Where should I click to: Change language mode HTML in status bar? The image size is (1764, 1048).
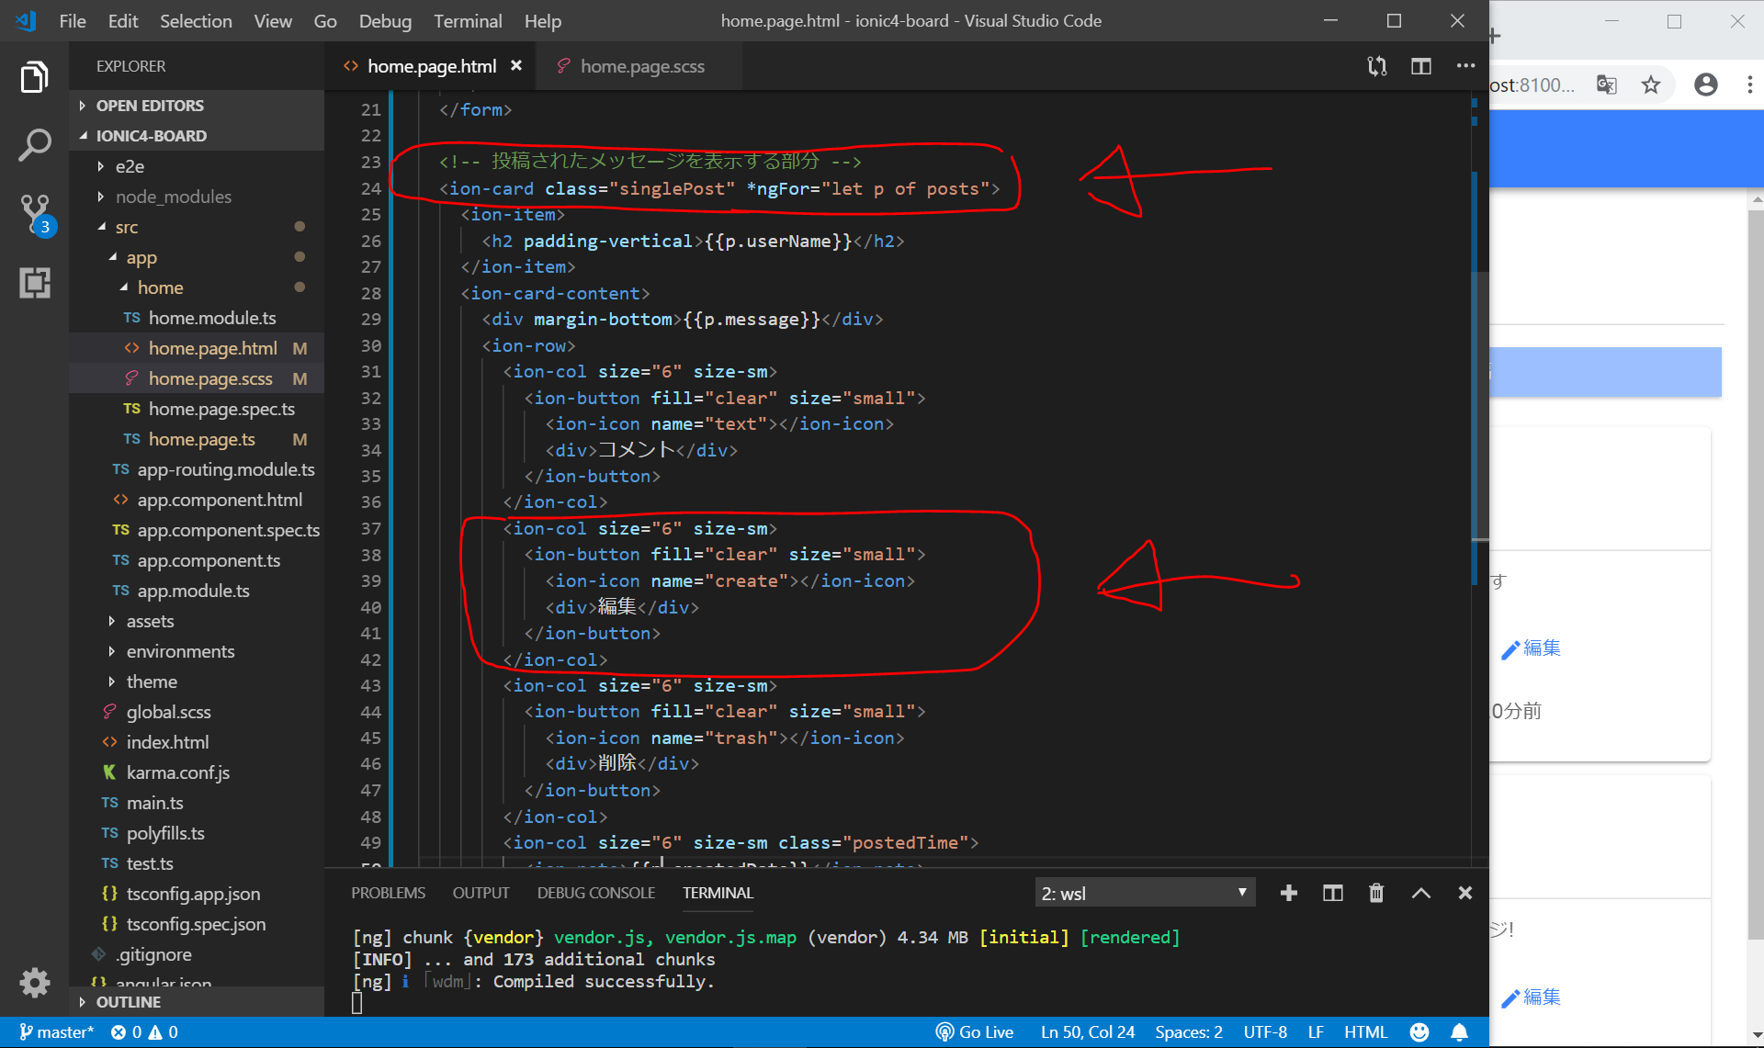(1365, 1032)
